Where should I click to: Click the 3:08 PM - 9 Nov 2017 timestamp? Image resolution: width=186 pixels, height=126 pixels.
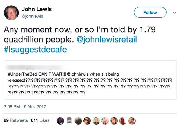25,107
